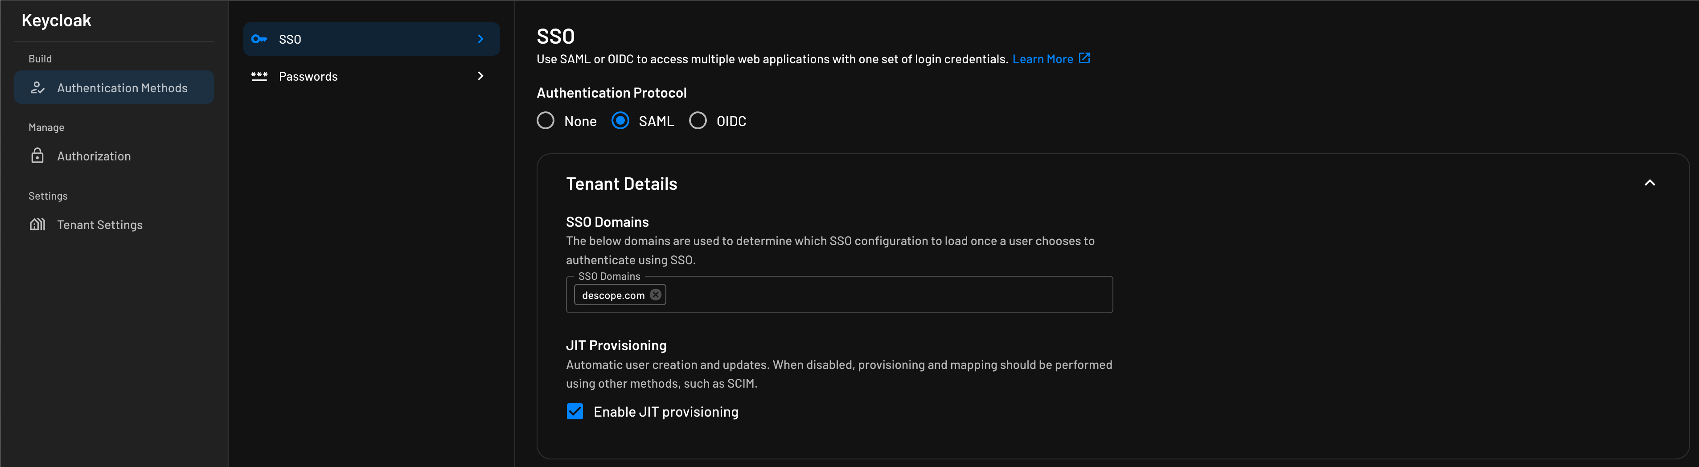
Task: Click the asterisks icon beside Passwords
Action: pos(259,75)
